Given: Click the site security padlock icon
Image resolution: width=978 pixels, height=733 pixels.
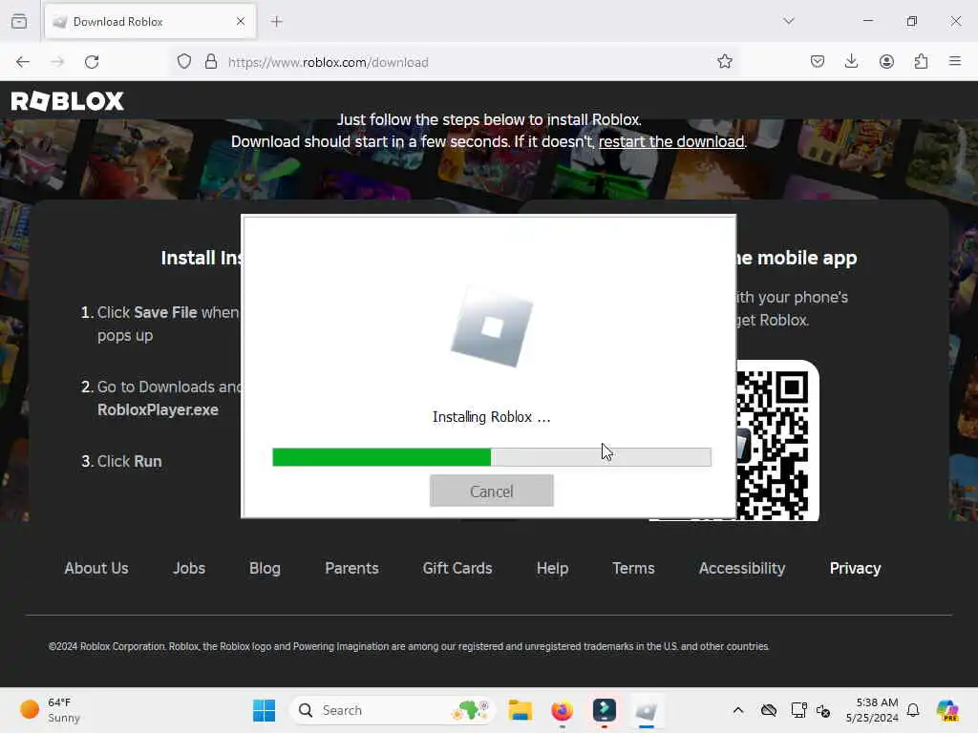Looking at the screenshot, I should [x=211, y=62].
